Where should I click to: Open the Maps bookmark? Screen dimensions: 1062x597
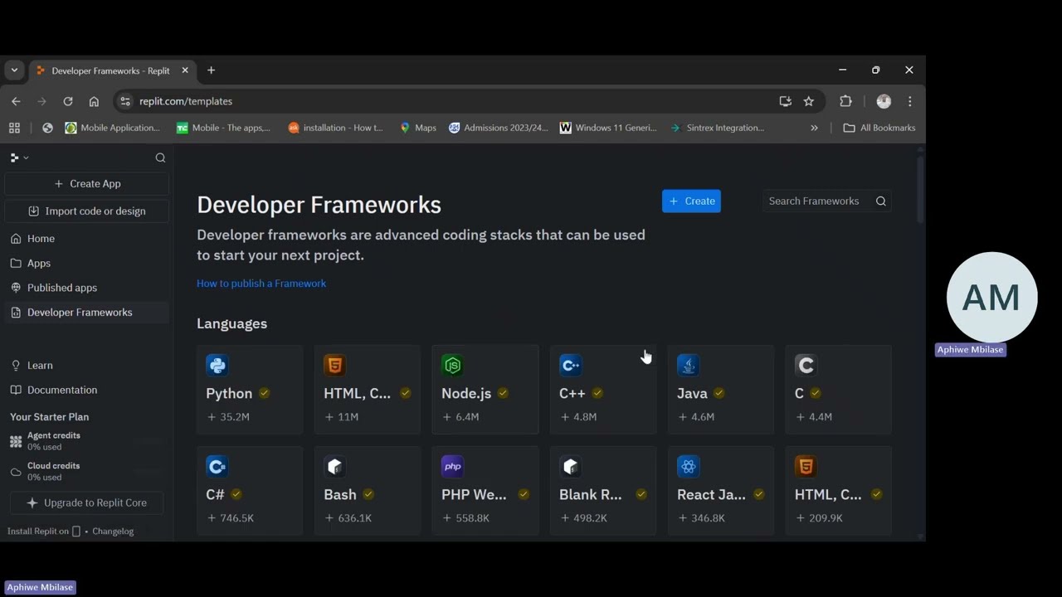point(418,128)
